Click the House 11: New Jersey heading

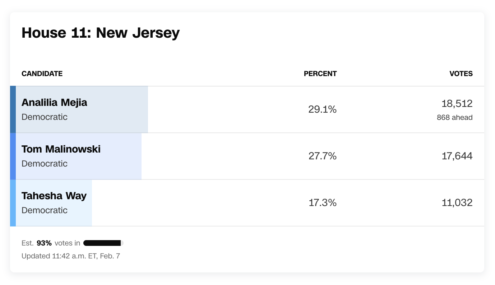coord(101,33)
